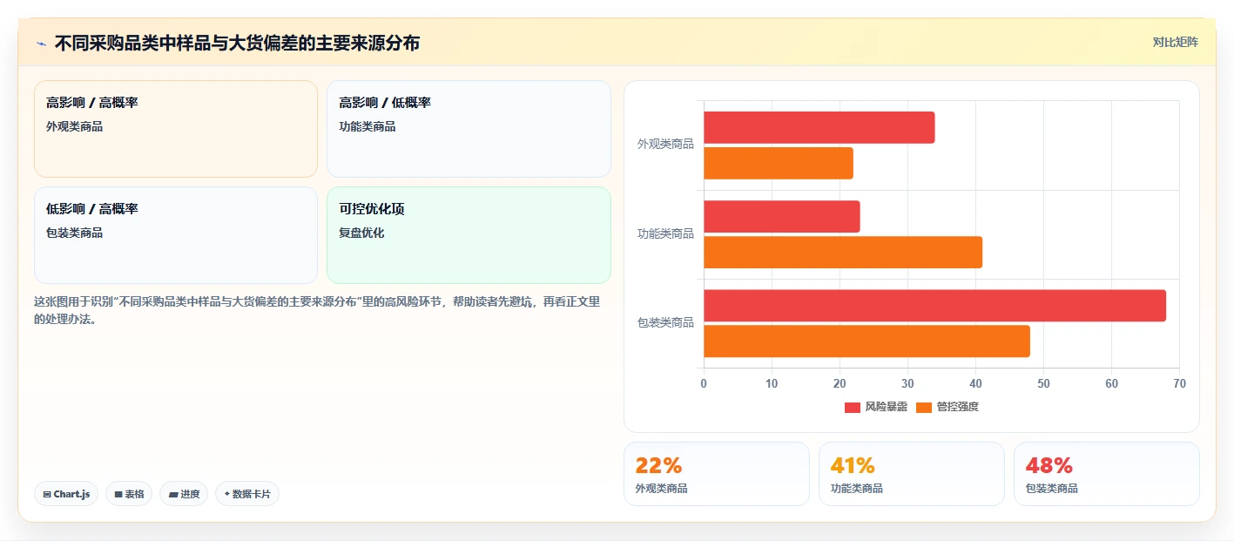
Task: Click the 进度 chip's progress icon
Action: (173, 494)
